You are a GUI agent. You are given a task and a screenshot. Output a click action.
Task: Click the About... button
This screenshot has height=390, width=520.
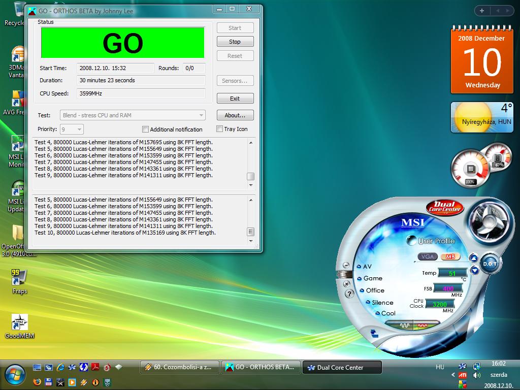click(235, 115)
